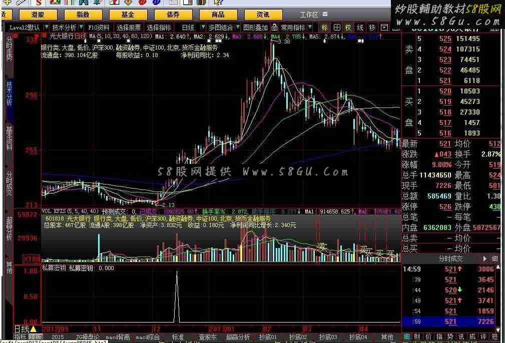The height and width of the screenshot is (343, 505).
Task: Select the macd背离 template tab
Action: [x=118, y=337]
